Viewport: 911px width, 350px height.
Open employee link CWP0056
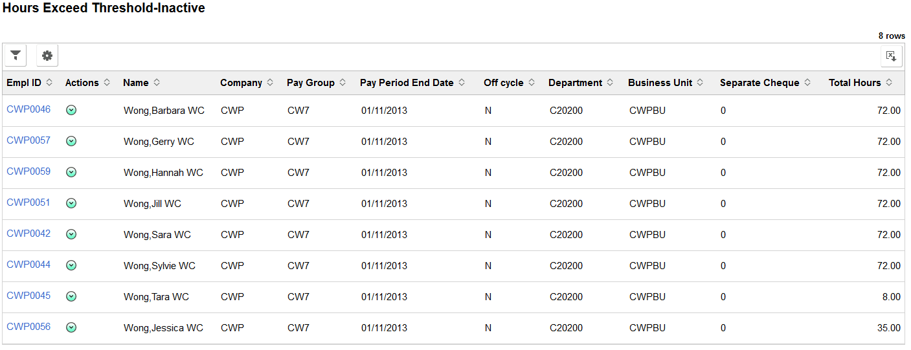(28, 327)
